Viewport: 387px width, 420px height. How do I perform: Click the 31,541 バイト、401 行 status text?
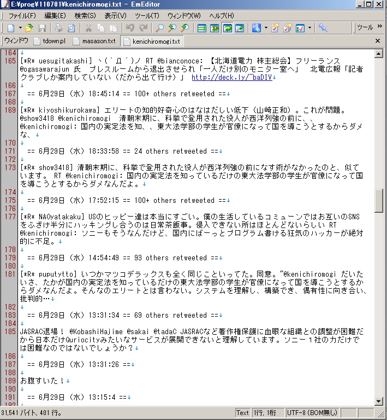[x=31, y=413]
